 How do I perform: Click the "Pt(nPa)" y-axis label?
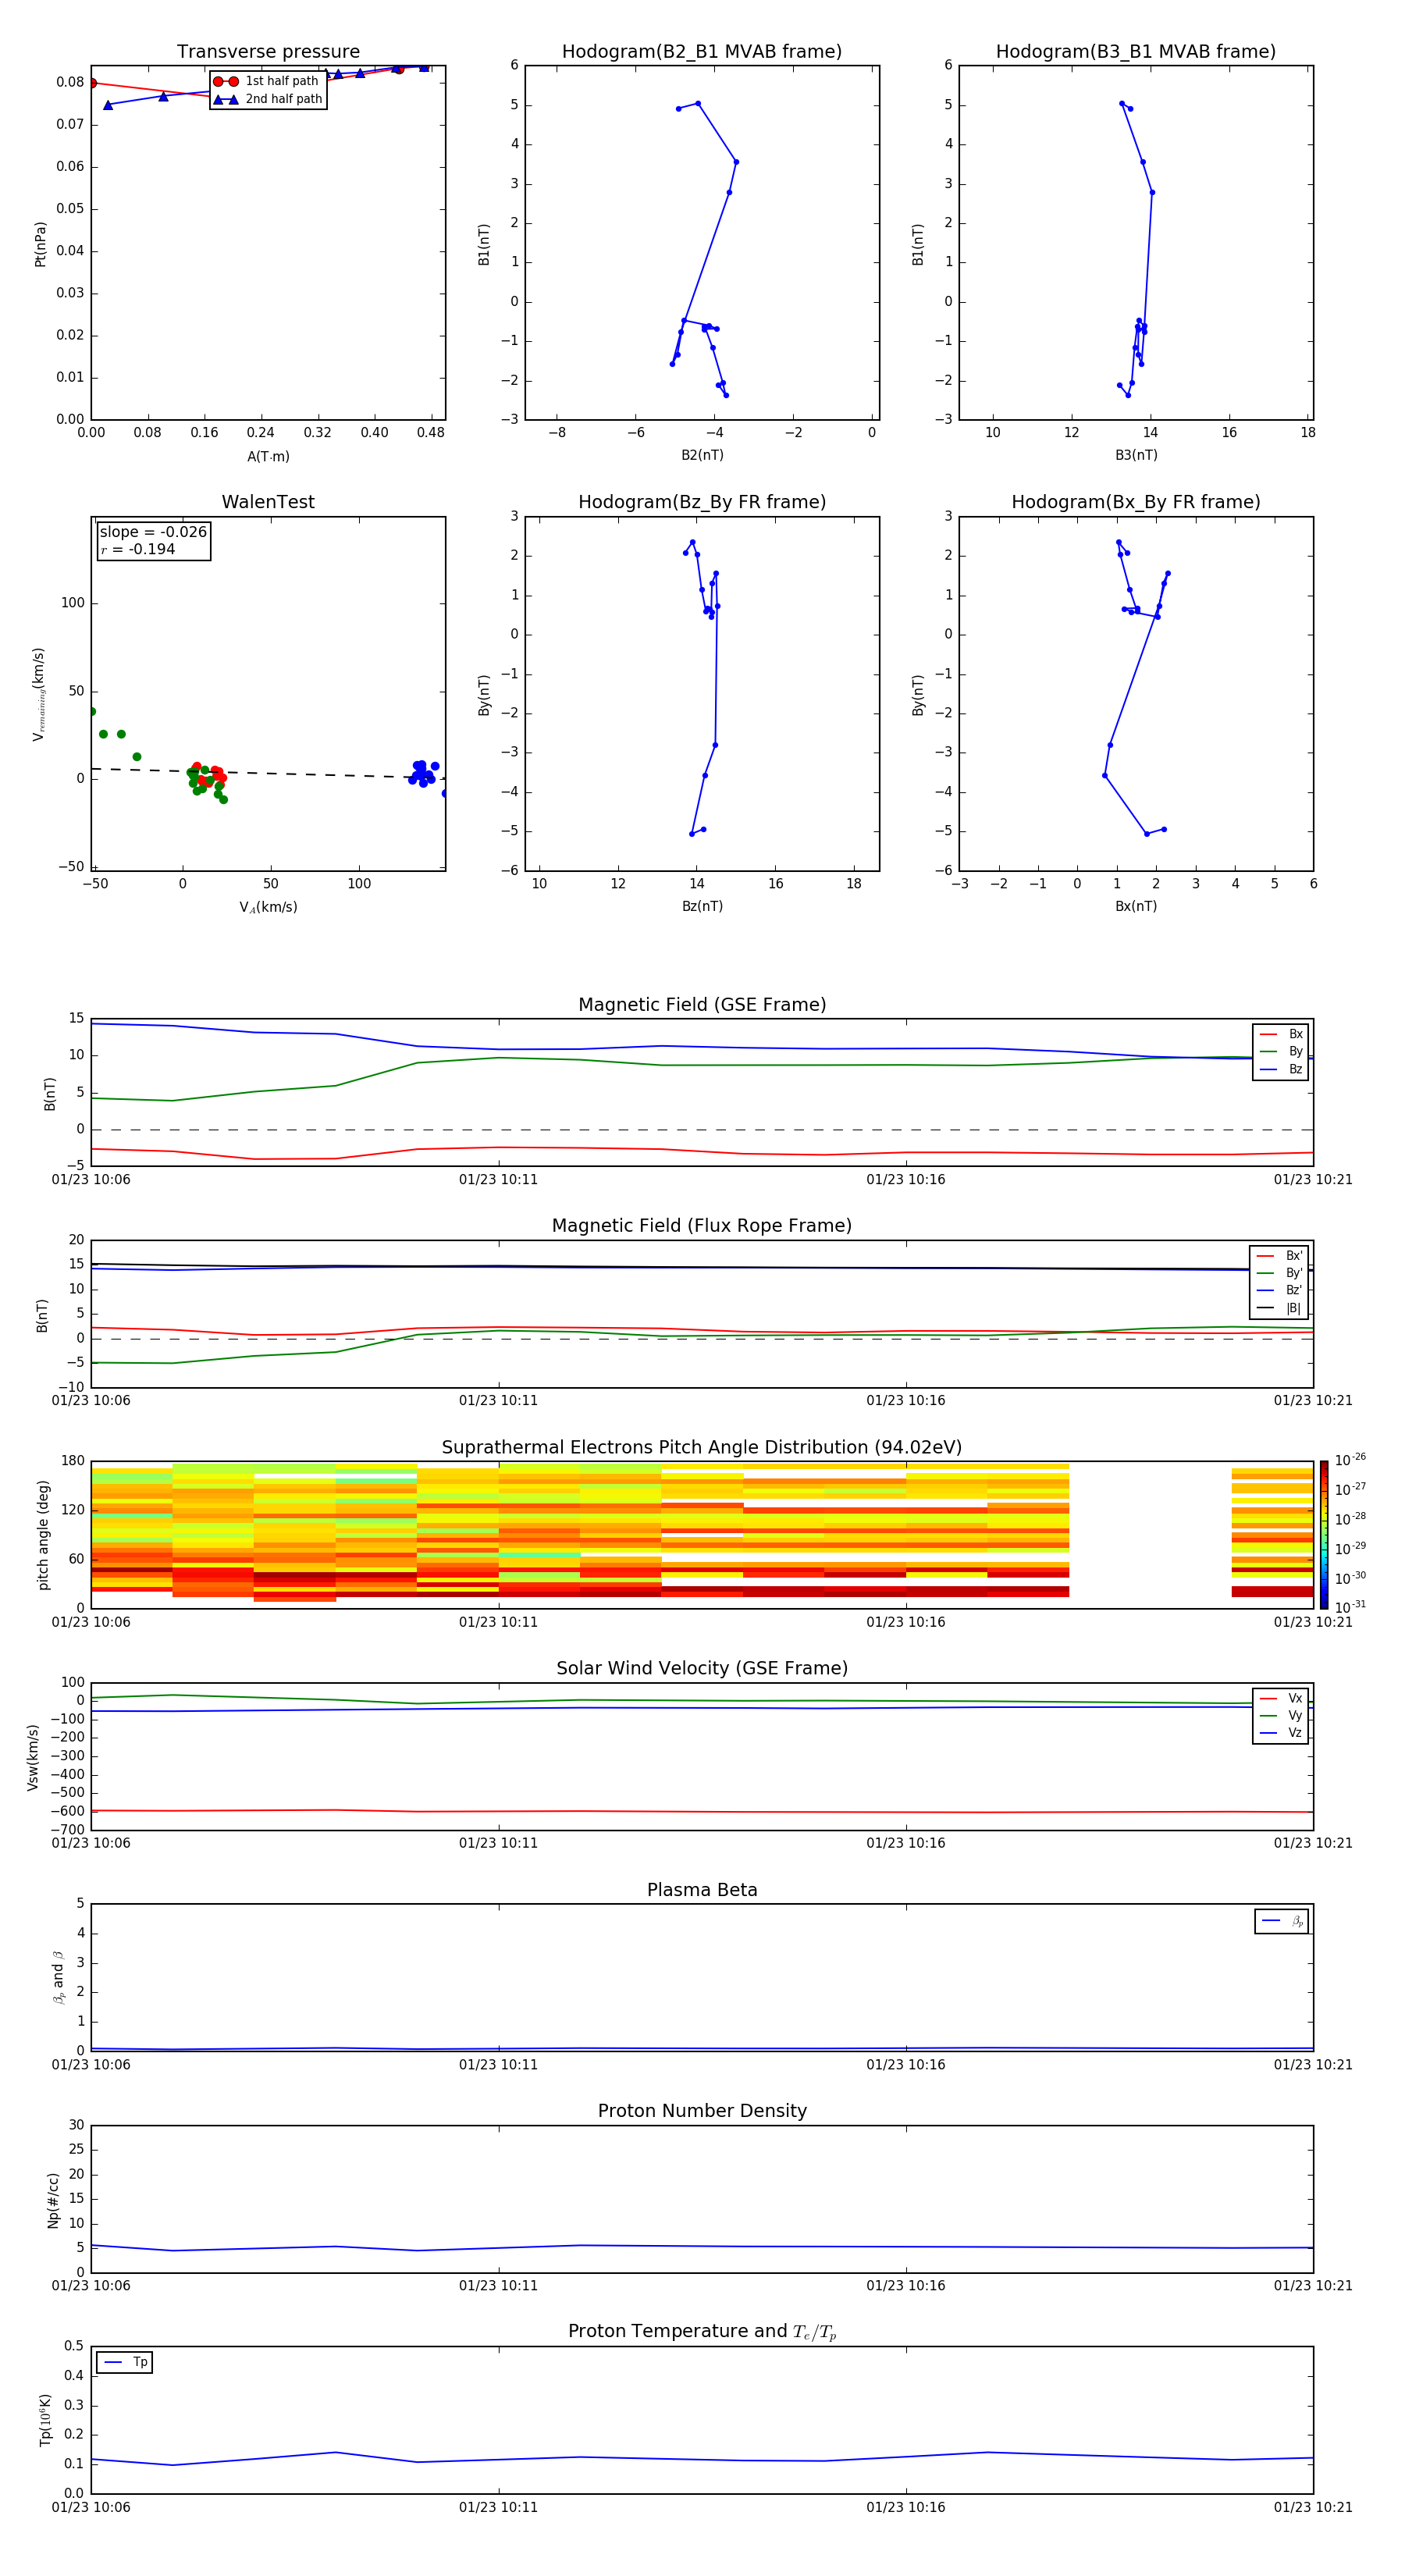pos(40,244)
